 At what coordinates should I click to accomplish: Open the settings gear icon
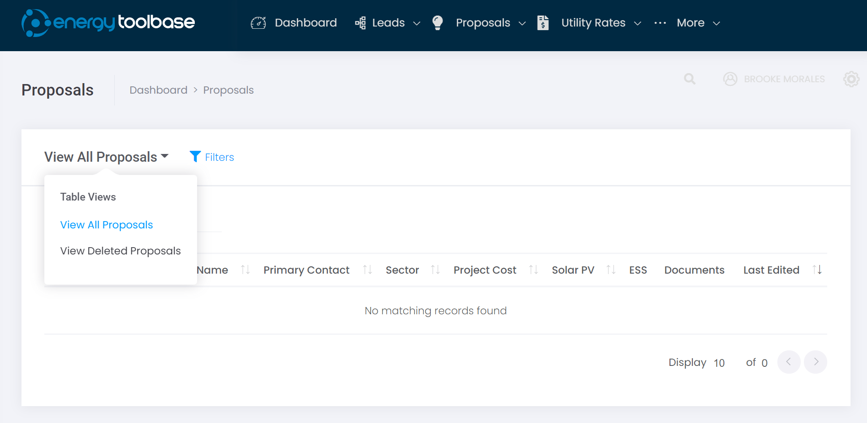click(851, 79)
